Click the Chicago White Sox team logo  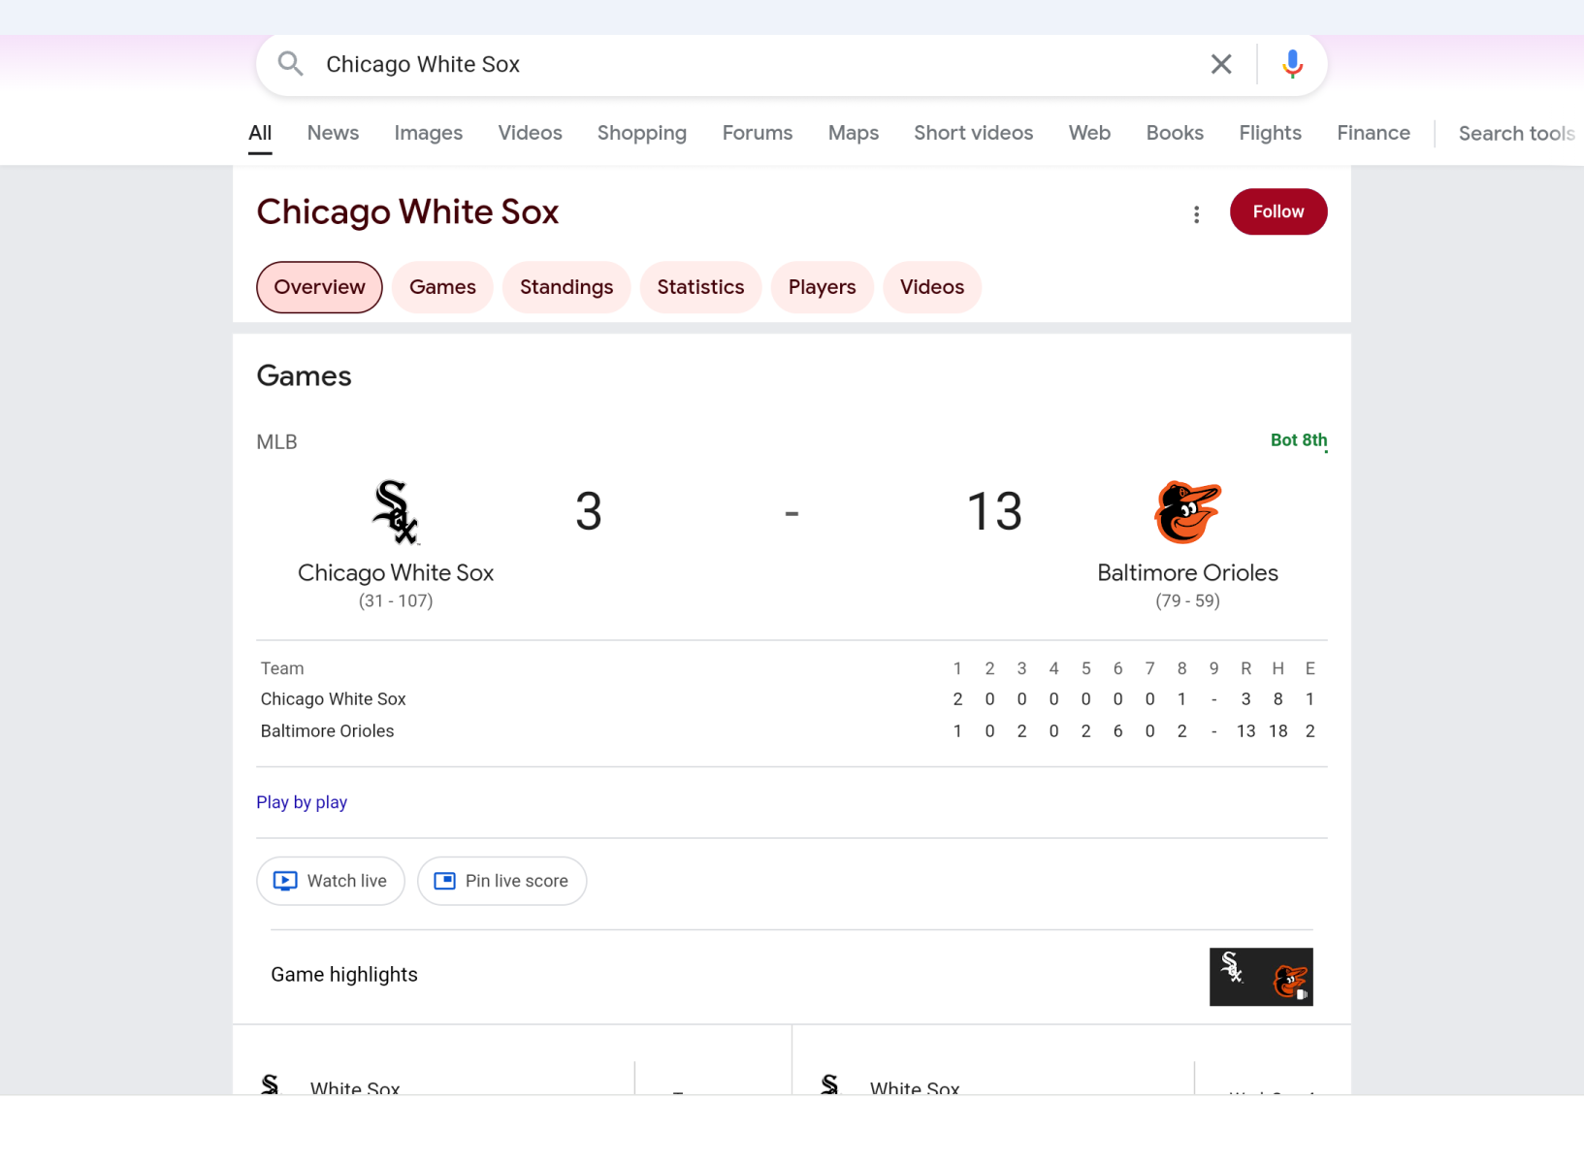pyautogui.click(x=396, y=512)
